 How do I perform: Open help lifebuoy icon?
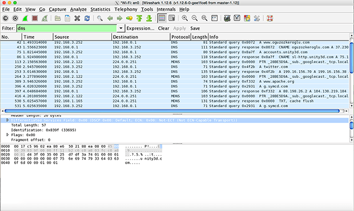pyautogui.click(x=270, y=18)
